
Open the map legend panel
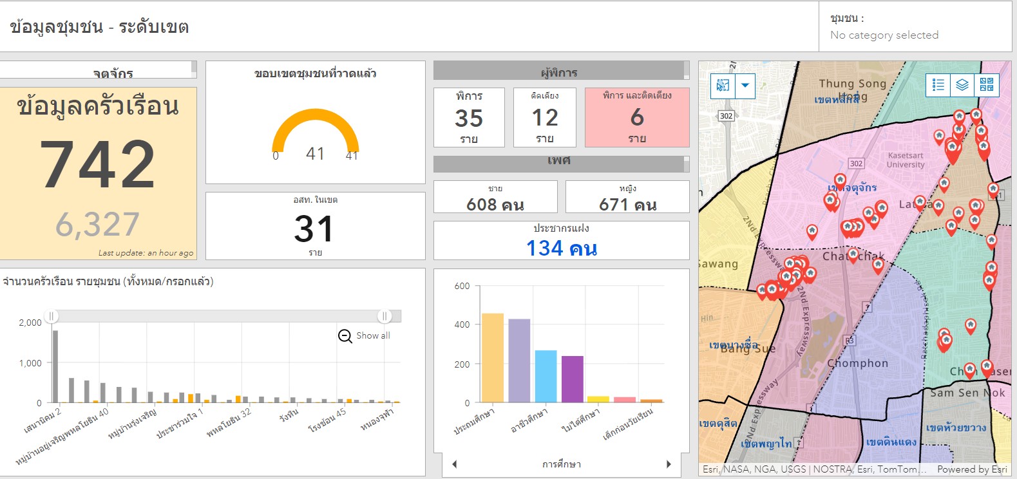coord(938,85)
